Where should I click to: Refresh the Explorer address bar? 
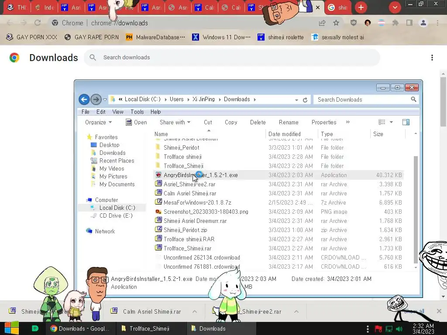click(305, 100)
